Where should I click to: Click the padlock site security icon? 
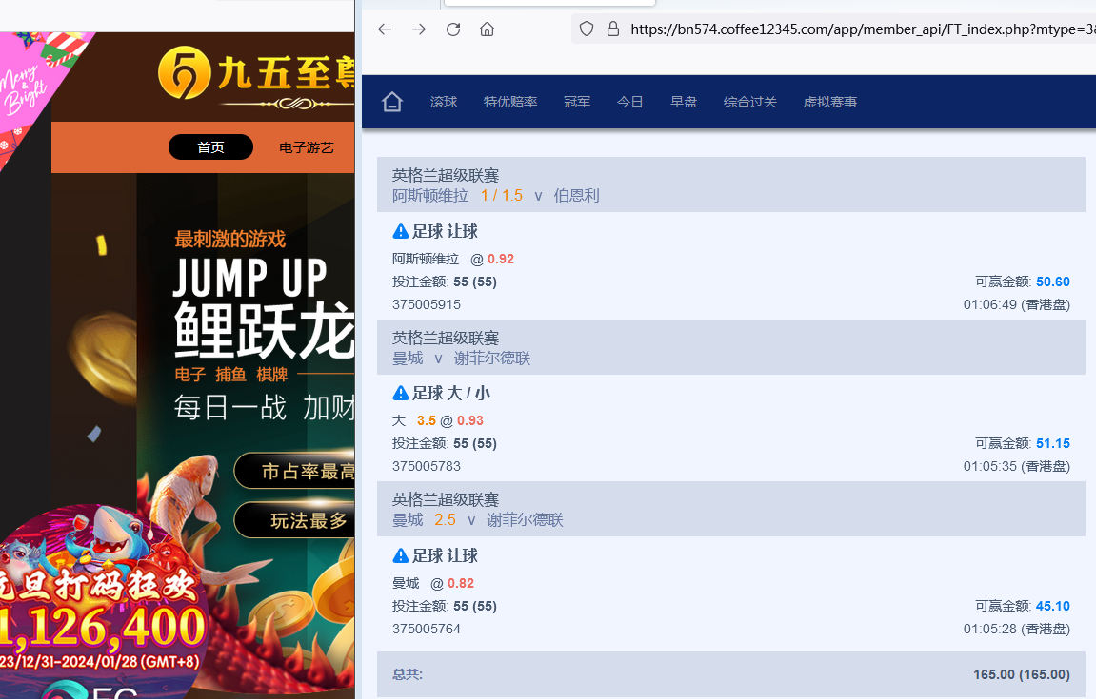click(613, 29)
